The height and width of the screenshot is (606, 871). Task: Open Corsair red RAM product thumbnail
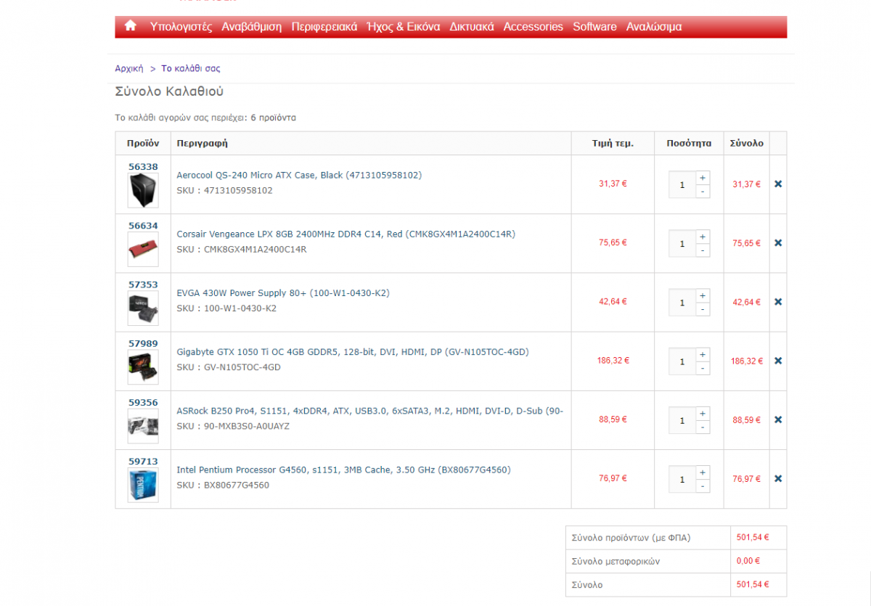point(143,250)
